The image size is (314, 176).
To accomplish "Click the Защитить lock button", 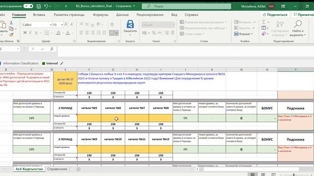I will coord(130,27).
